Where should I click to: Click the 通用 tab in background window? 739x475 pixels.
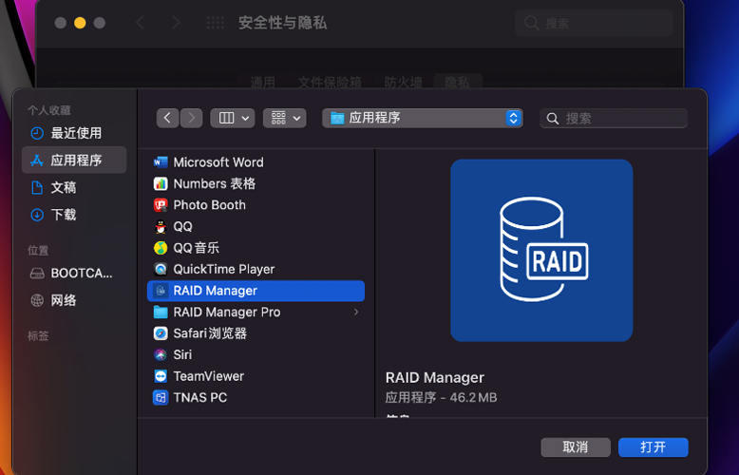262,82
